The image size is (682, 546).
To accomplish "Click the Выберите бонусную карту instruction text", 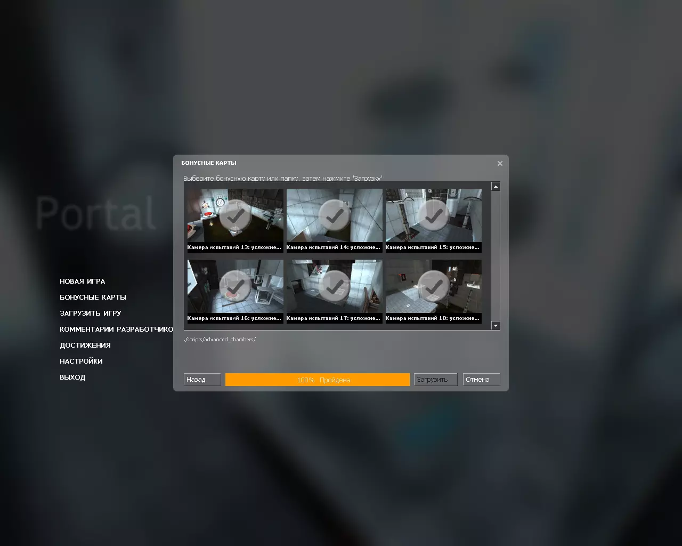I will pos(283,179).
